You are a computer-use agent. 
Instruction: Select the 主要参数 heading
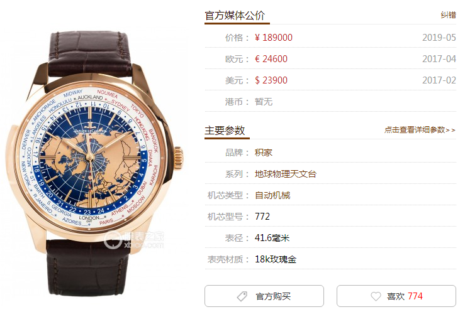[225, 130]
